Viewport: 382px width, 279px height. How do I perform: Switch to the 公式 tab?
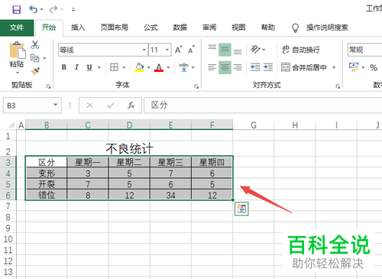(151, 28)
